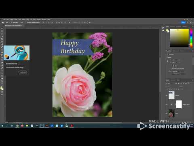
Task: Click the three-dots more align options
Action: pyautogui.click(x=70, y=22)
